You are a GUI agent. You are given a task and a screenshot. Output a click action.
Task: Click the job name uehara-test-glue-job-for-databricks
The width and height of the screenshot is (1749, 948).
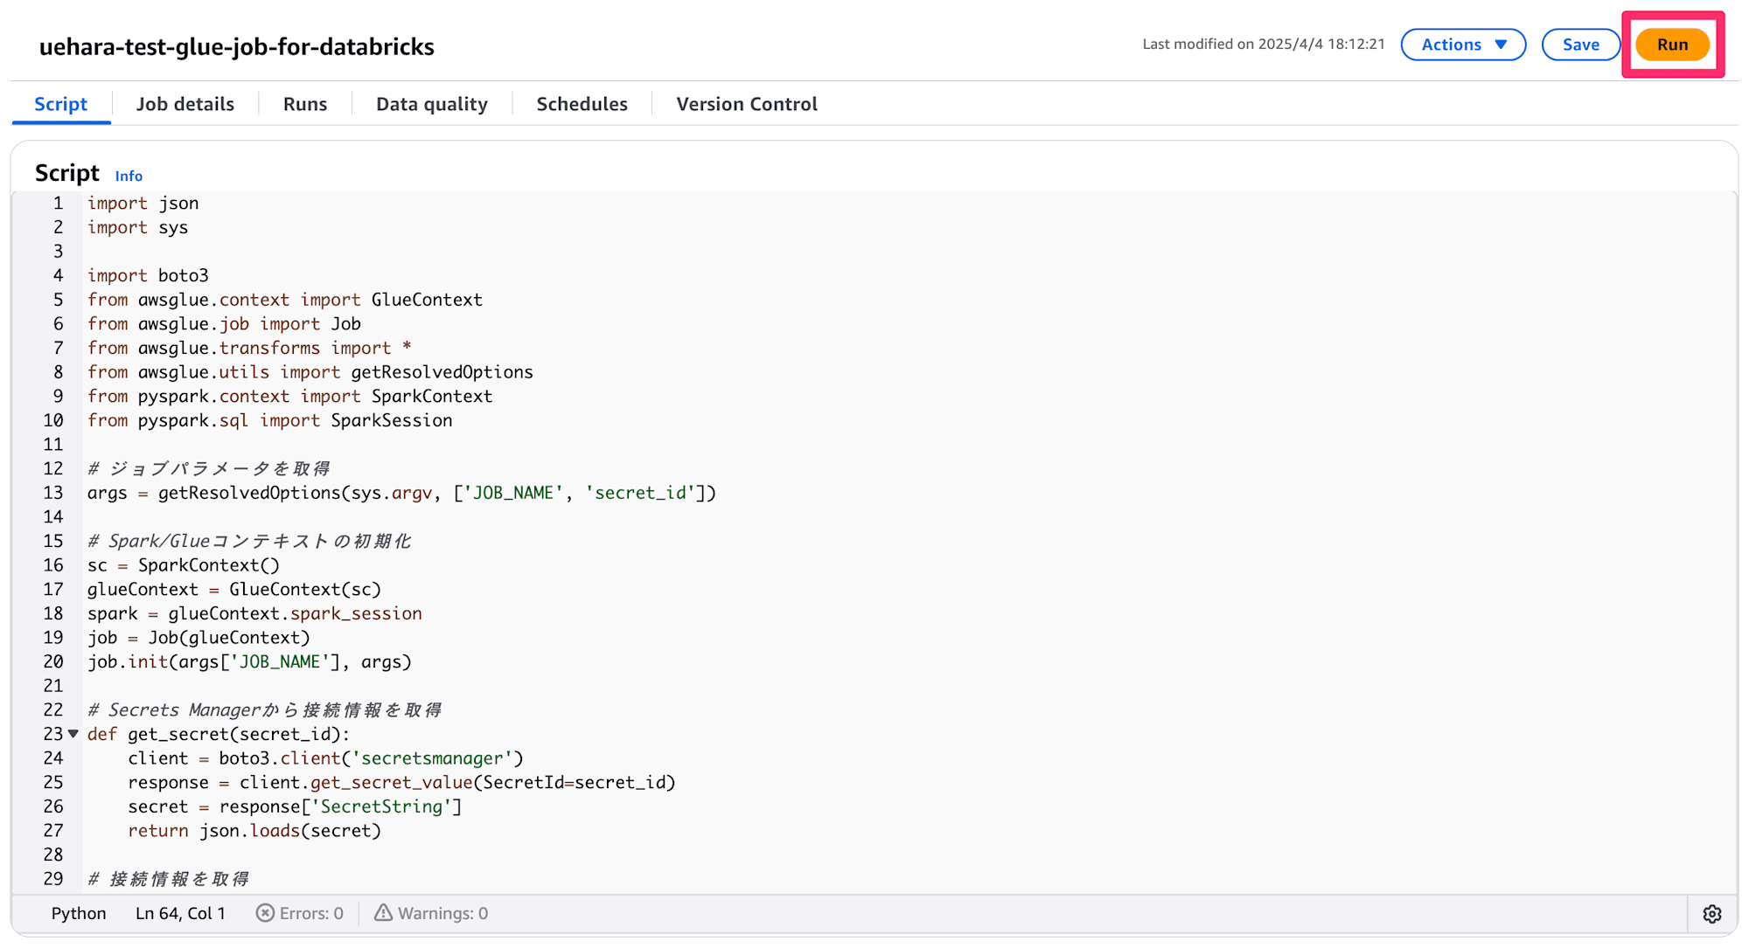tap(237, 46)
